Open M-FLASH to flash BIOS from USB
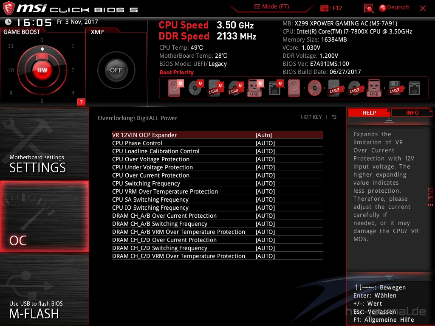435x326 pixels. (x=44, y=289)
